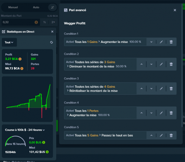Click the profit chart graph
Image resolution: width=185 pixels, height=162 pixels.
coord(27,99)
